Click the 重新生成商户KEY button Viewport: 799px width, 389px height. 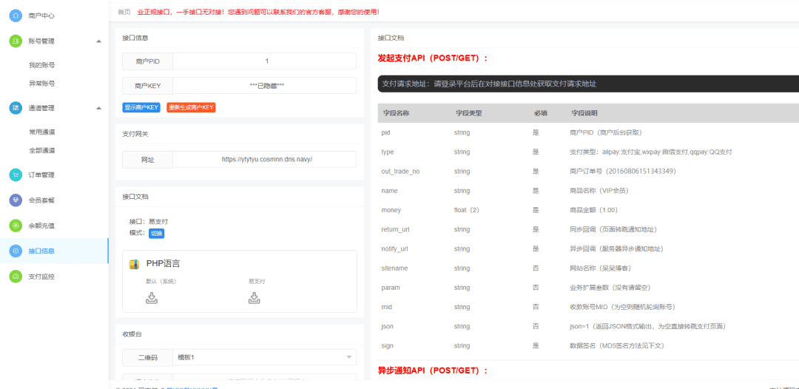(191, 107)
